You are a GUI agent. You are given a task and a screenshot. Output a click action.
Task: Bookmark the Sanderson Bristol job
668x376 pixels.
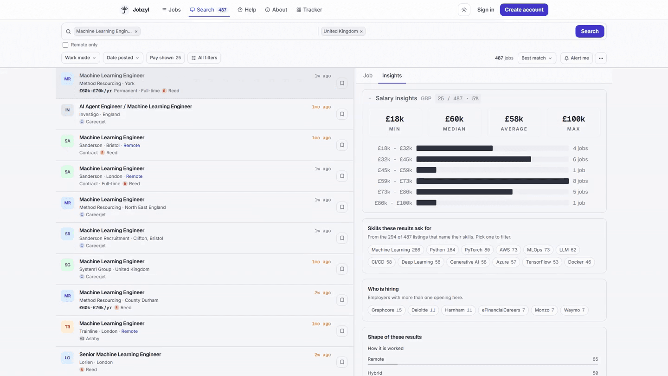342,145
